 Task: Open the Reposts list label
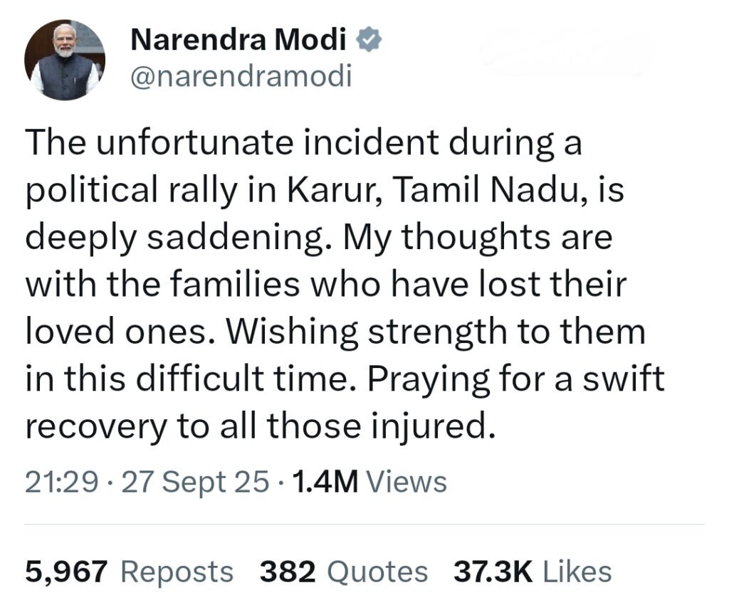tap(176, 571)
